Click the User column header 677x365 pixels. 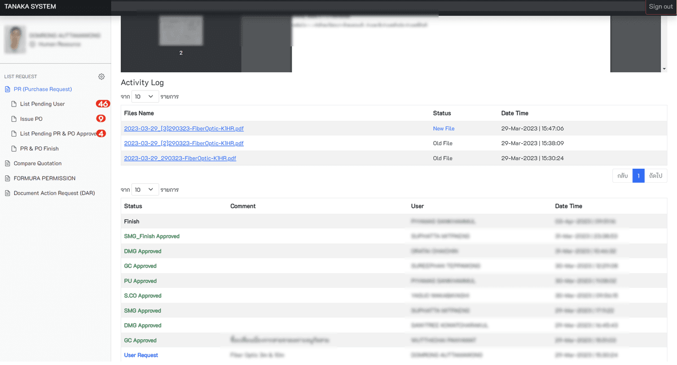point(417,206)
